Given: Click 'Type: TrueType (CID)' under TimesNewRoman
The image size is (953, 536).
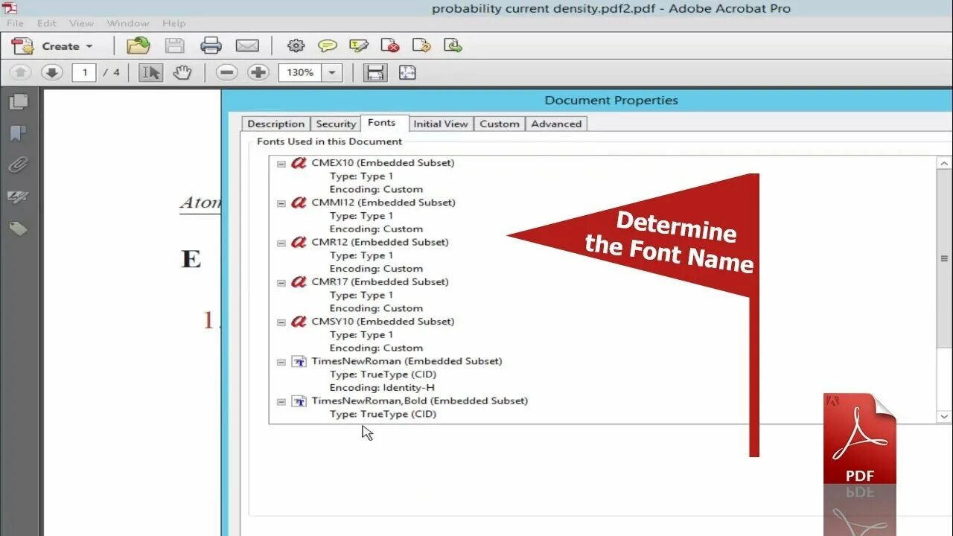Looking at the screenshot, I should [x=383, y=374].
